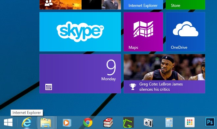Launch Photoshop from the taskbar
217x129 pixels.
click(x=210, y=122)
